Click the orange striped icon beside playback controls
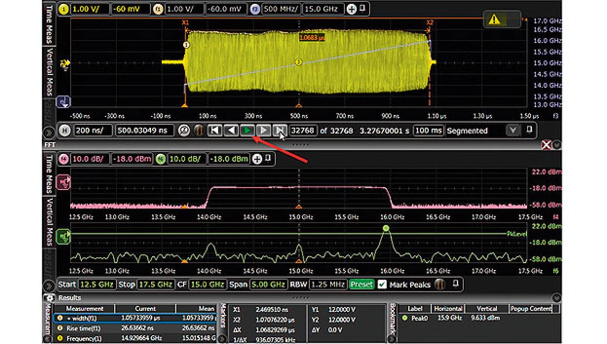Screen dimensions: 607x344 point(199,130)
